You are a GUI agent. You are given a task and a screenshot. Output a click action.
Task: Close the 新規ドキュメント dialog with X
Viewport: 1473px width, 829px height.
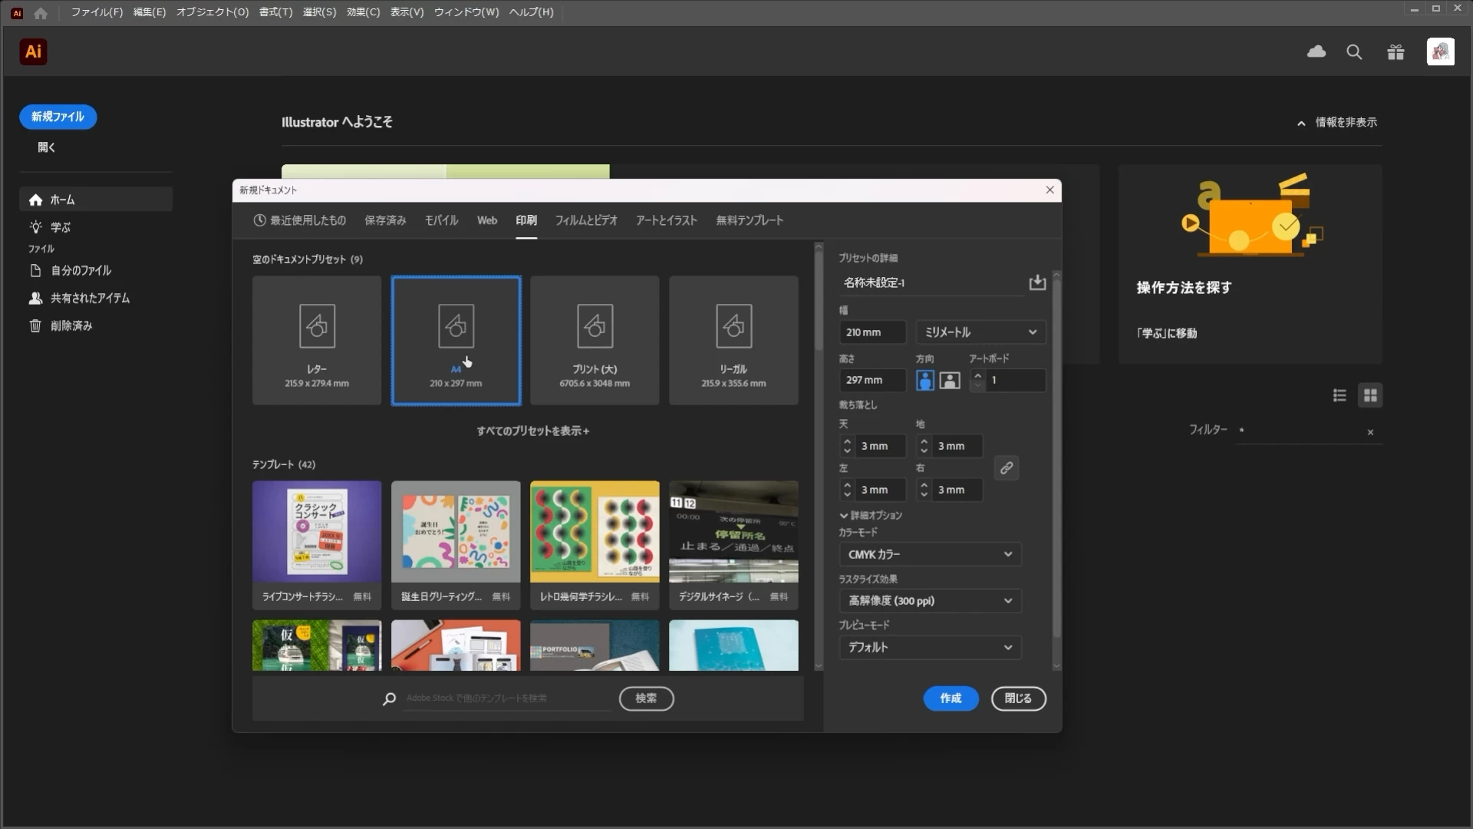point(1050,190)
